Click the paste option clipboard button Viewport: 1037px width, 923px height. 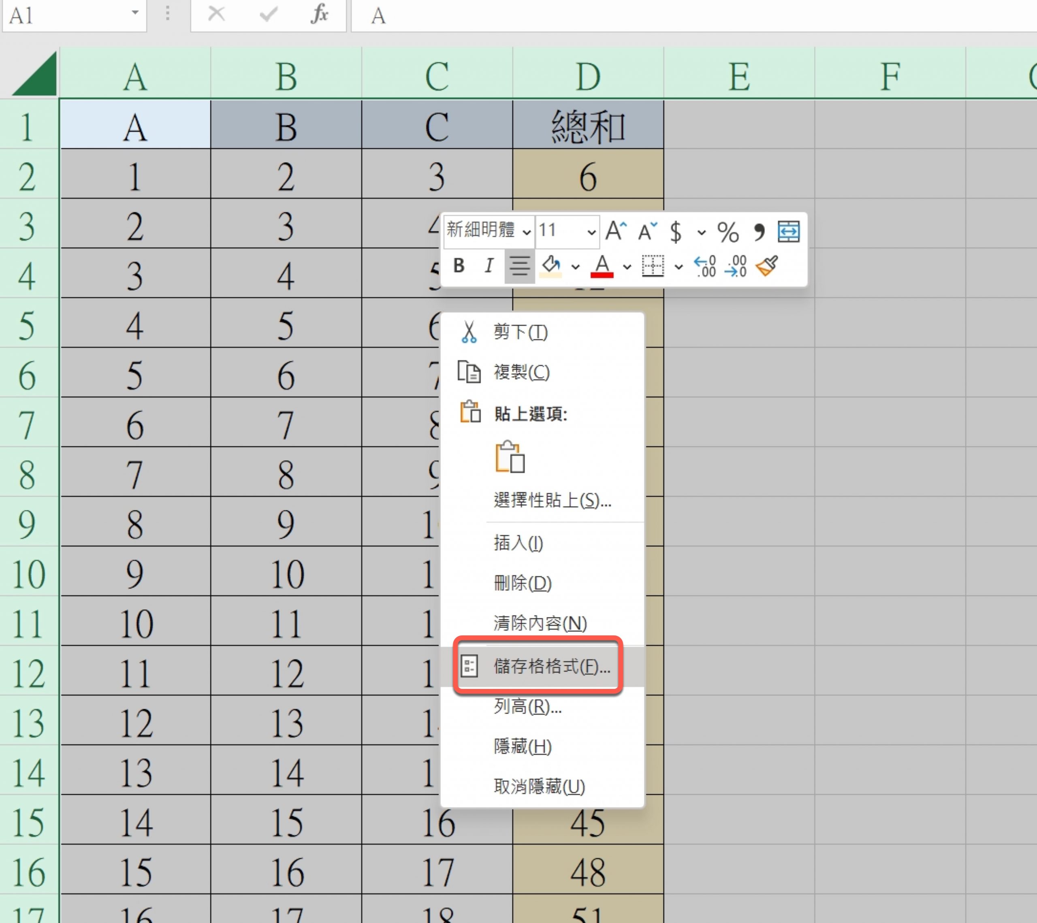(509, 457)
